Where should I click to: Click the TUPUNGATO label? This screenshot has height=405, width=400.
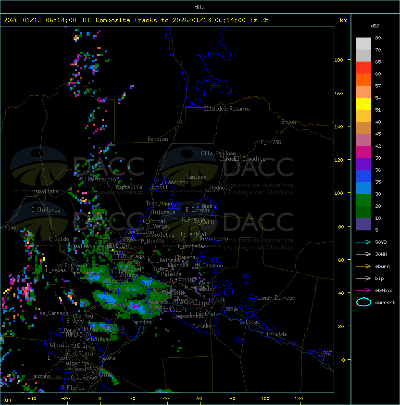[x=78, y=334]
